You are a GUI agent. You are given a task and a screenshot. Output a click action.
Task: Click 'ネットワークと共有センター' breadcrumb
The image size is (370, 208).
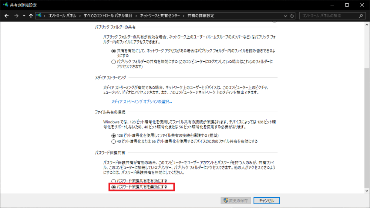pyautogui.click(x=160, y=16)
